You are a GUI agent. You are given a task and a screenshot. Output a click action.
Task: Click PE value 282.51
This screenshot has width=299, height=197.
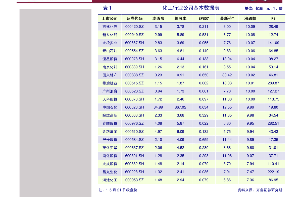pos(273,124)
